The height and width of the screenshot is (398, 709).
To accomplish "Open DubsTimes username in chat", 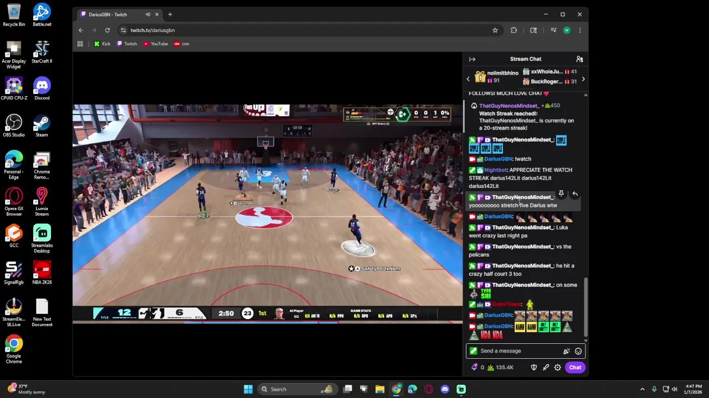I will pyautogui.click(x=507, y=305).
